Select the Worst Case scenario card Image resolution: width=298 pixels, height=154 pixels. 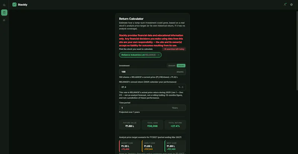(x=130, y=146)
